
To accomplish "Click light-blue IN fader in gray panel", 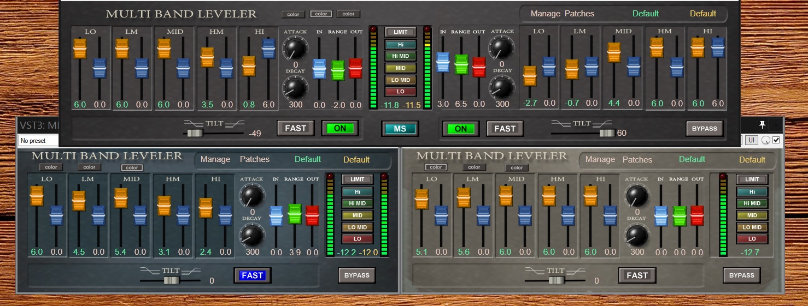I will tap(661, 217).
